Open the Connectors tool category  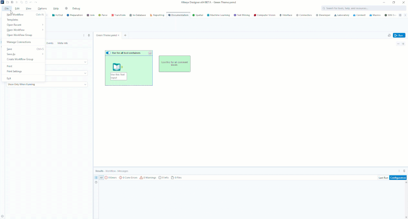click(x=304, y=15)
